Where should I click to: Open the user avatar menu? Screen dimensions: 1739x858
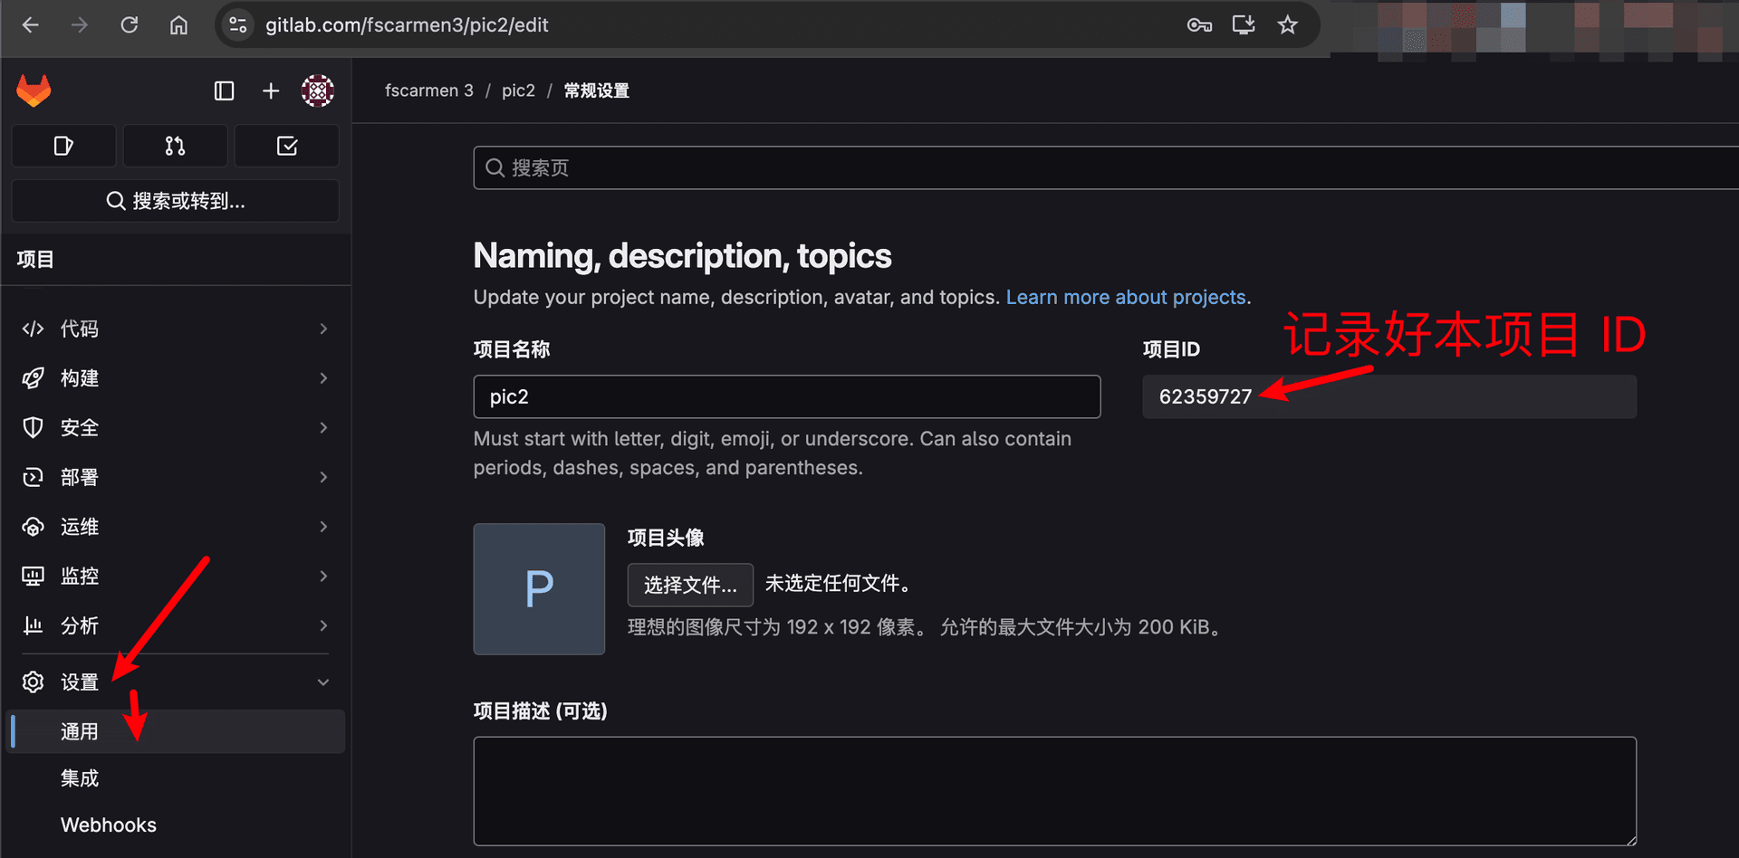(317, 91)
